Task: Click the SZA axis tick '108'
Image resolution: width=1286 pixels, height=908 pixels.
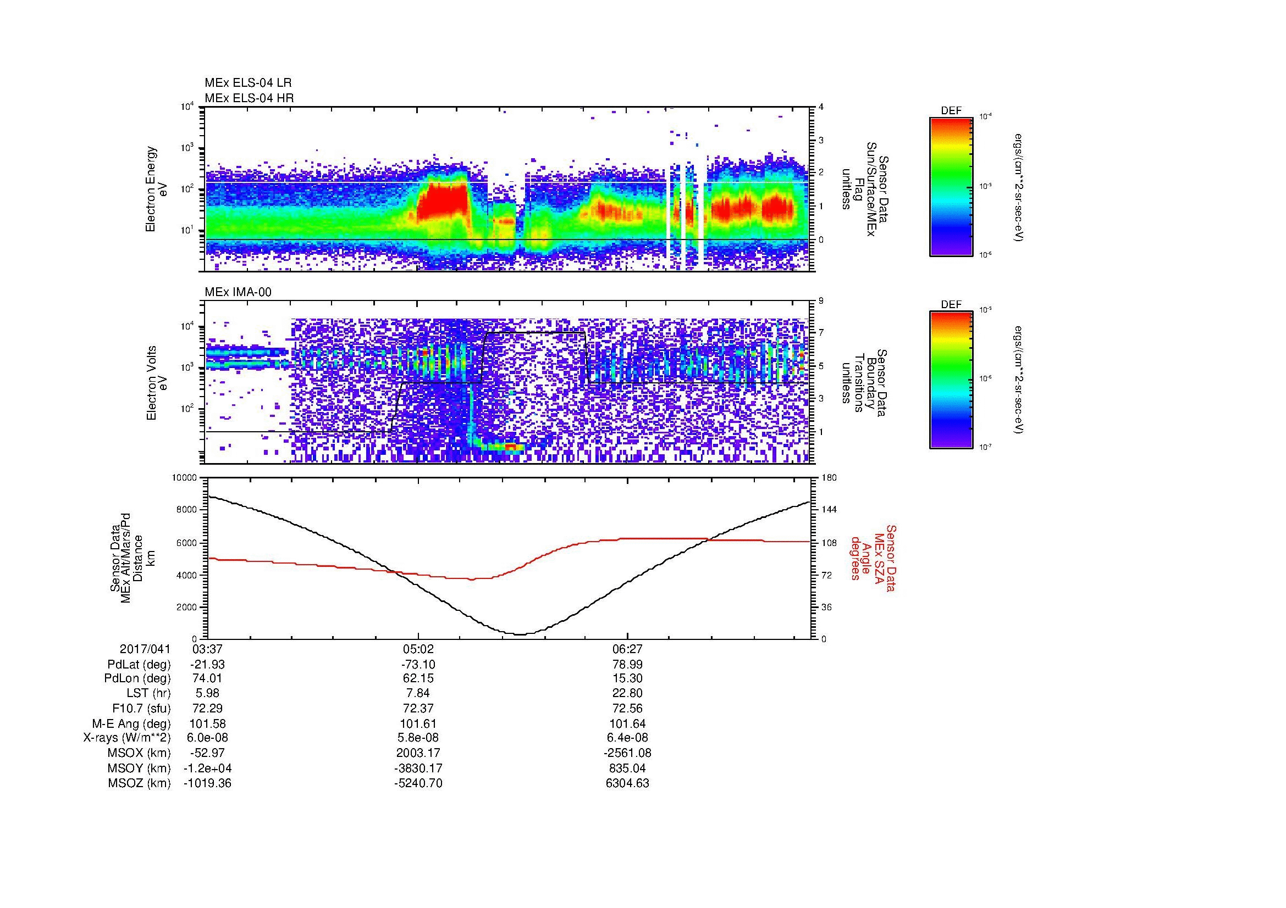Action: pyautogui.click(x=830, y=543)
